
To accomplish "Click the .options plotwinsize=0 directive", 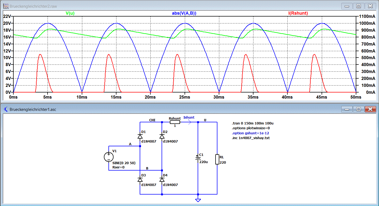I will [x=251, y=128].
